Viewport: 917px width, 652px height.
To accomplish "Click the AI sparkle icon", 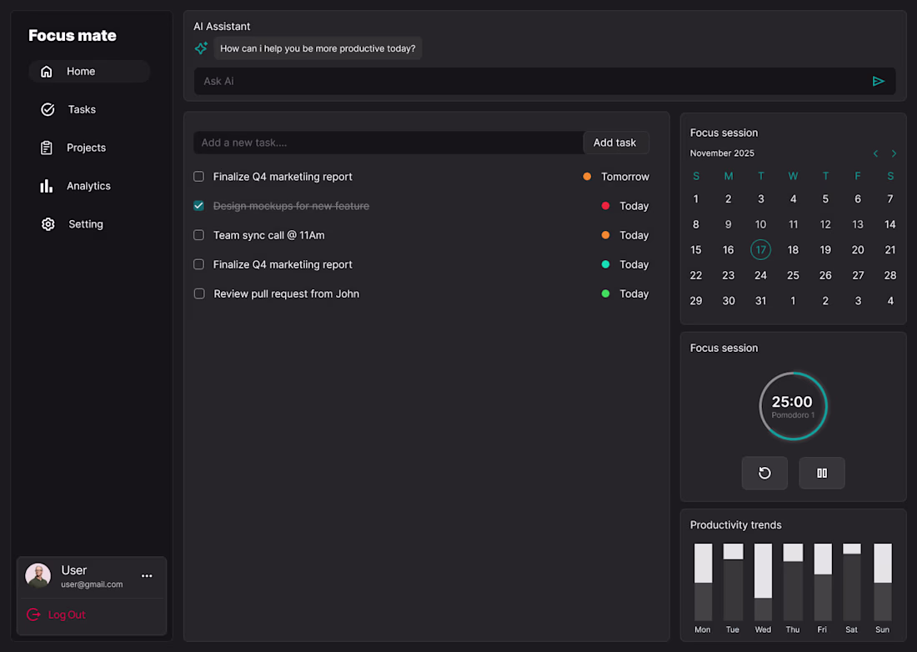I will [201, 48].
